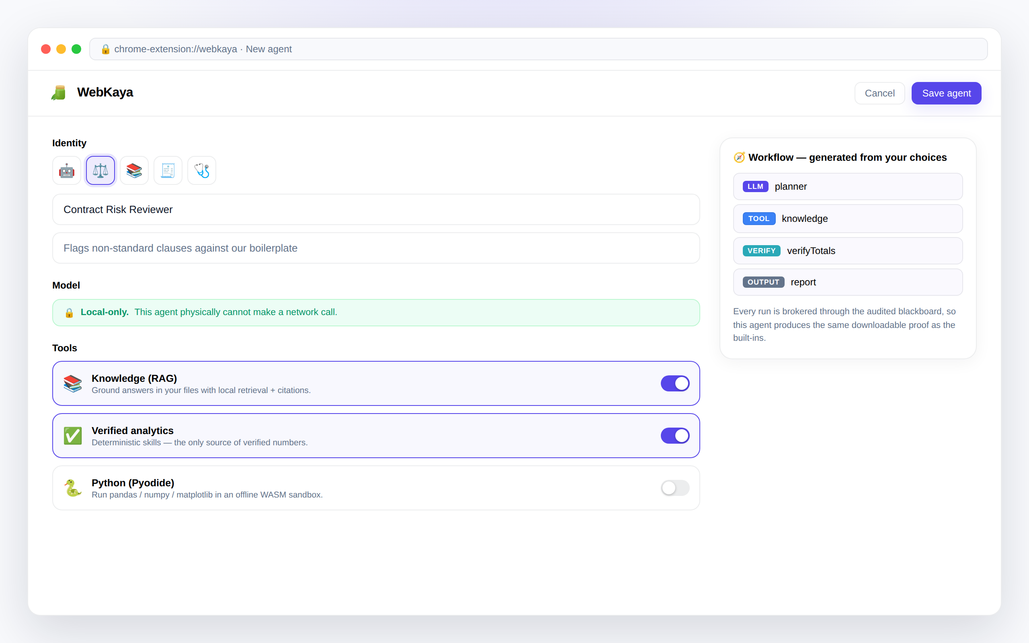Click the green maximize window button
Image resolution: width=1029 pixels, height=643 pixels.
(x=76, y=49)
